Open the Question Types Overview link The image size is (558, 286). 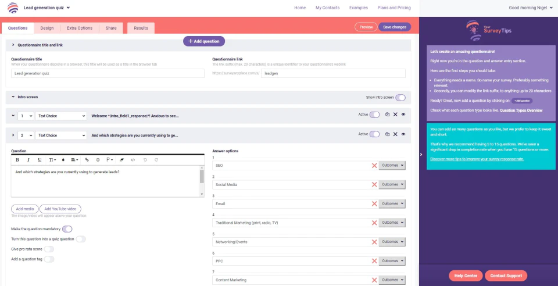[521, 110]
